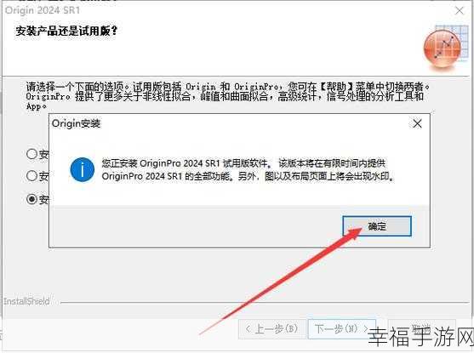Screen dimensions: 474x353
Task: Select the first install option radio button
Action: pos(31,154)
